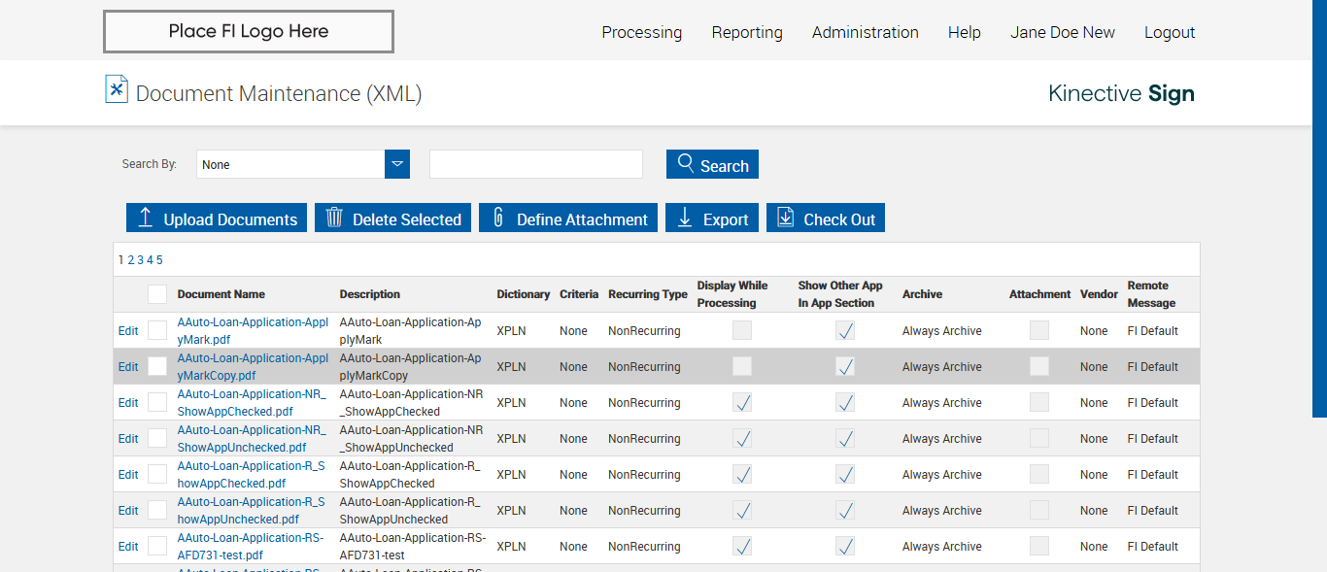The height and width of the screenshot is (572, 1327).
Task: Tick row checkbox for AAuto-Loan-Application-NR_ShowAppChecked.pdf
Action: pos(157,402)
